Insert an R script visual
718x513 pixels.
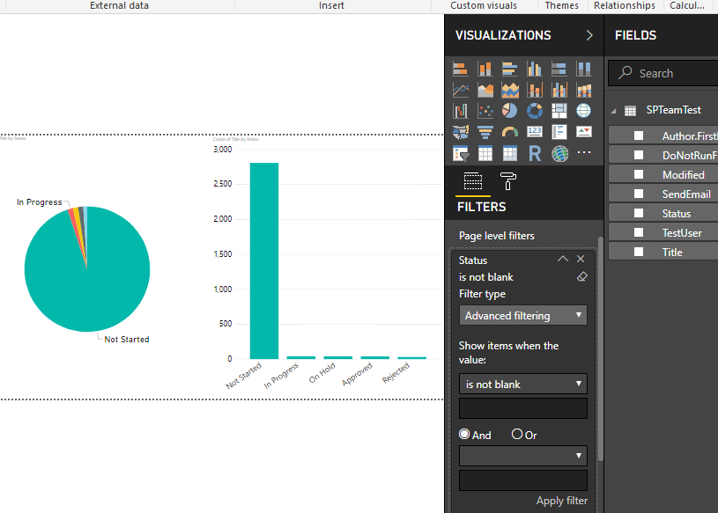pyautogui.click(x=533, y=153)
